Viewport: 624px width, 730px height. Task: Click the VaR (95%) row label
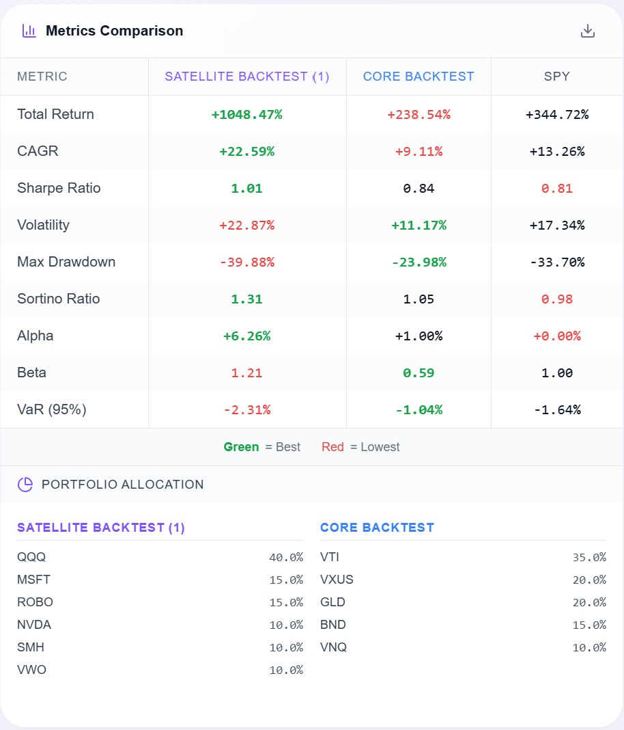51,409
